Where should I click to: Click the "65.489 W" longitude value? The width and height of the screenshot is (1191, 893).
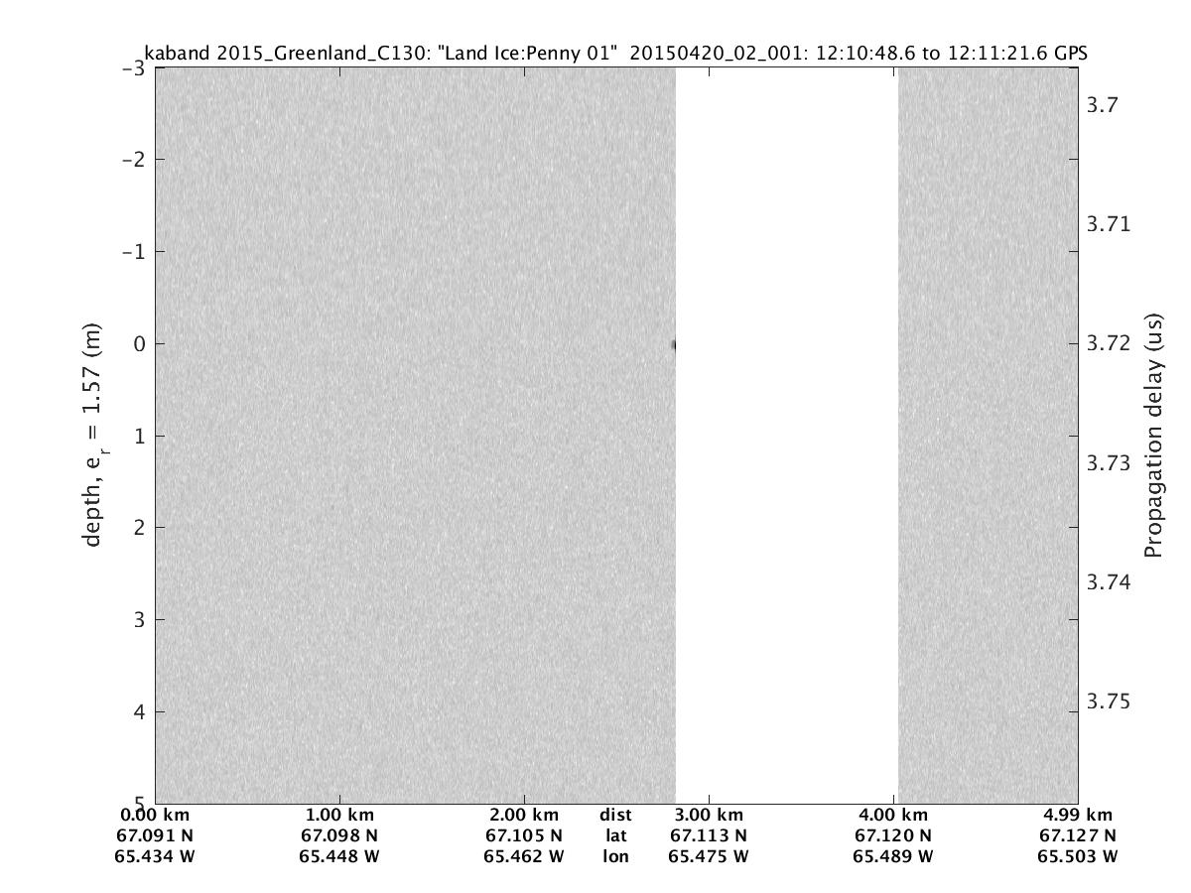point(893,856)
